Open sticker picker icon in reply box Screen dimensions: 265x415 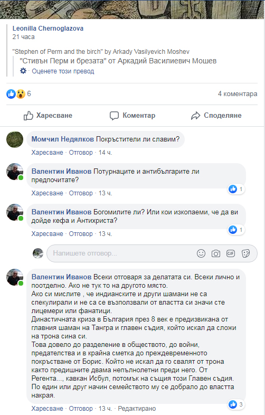[x=245, y=253]
